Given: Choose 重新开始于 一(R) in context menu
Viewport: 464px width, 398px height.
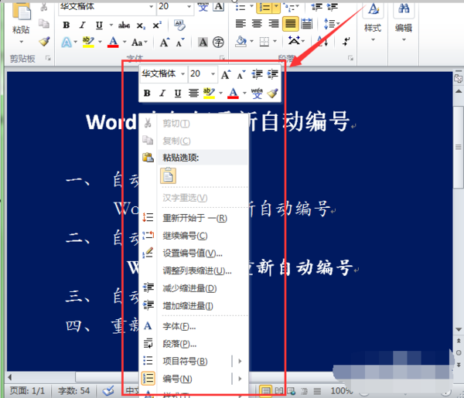Looking at the screenshot, I should [x=193, y=218].
